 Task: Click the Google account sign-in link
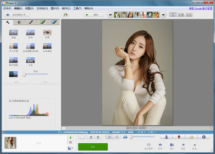201,8
